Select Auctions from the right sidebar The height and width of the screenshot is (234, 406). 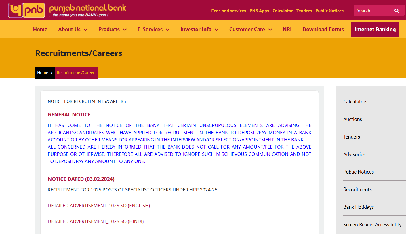352,119
